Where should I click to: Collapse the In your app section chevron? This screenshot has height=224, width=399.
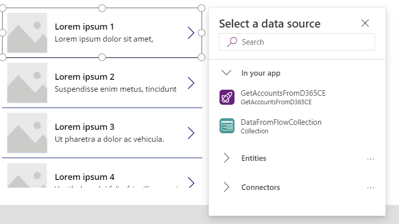[226, 73]
